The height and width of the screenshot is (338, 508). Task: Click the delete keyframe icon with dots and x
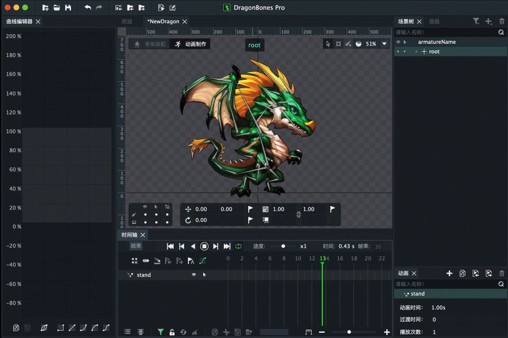point(134,261)
